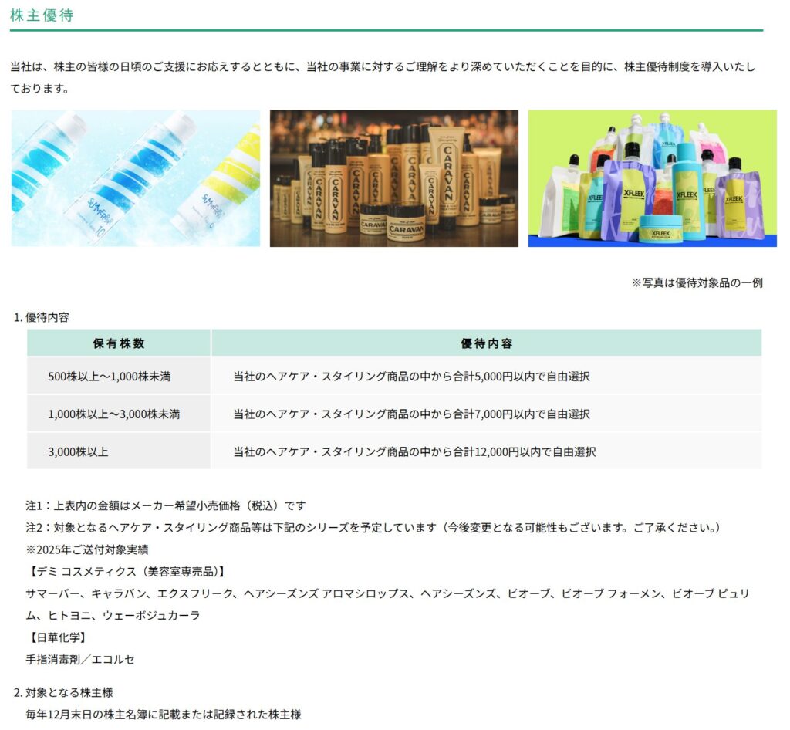790x730 pixels.
Task: Click the ム、ヒトヨニ、ウェーボジュカーラ line
Action: click(113, 616)
